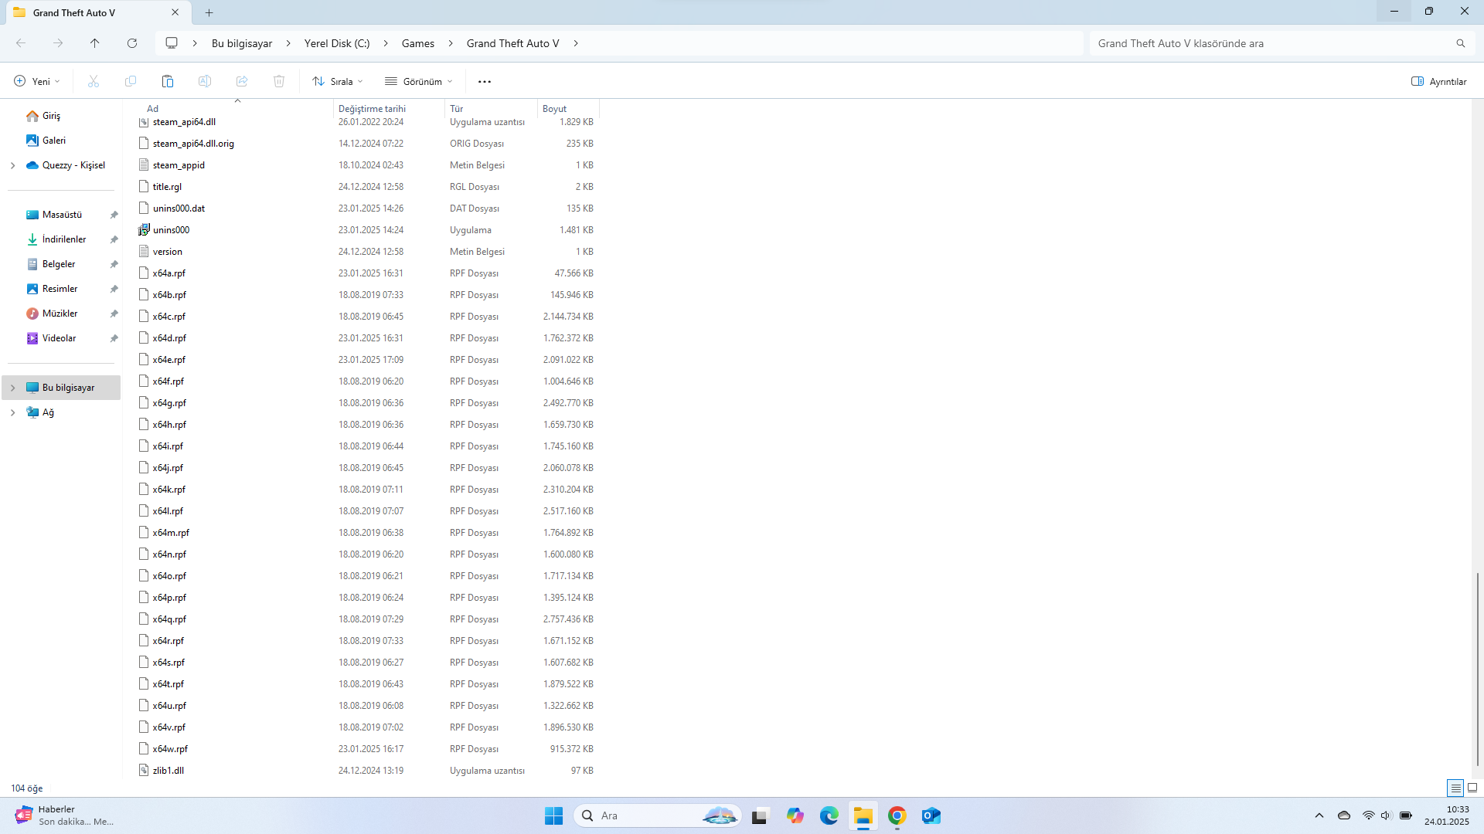Open a new tab with plus button
Screen dimensions: 1484x834
tap(209, 12)
